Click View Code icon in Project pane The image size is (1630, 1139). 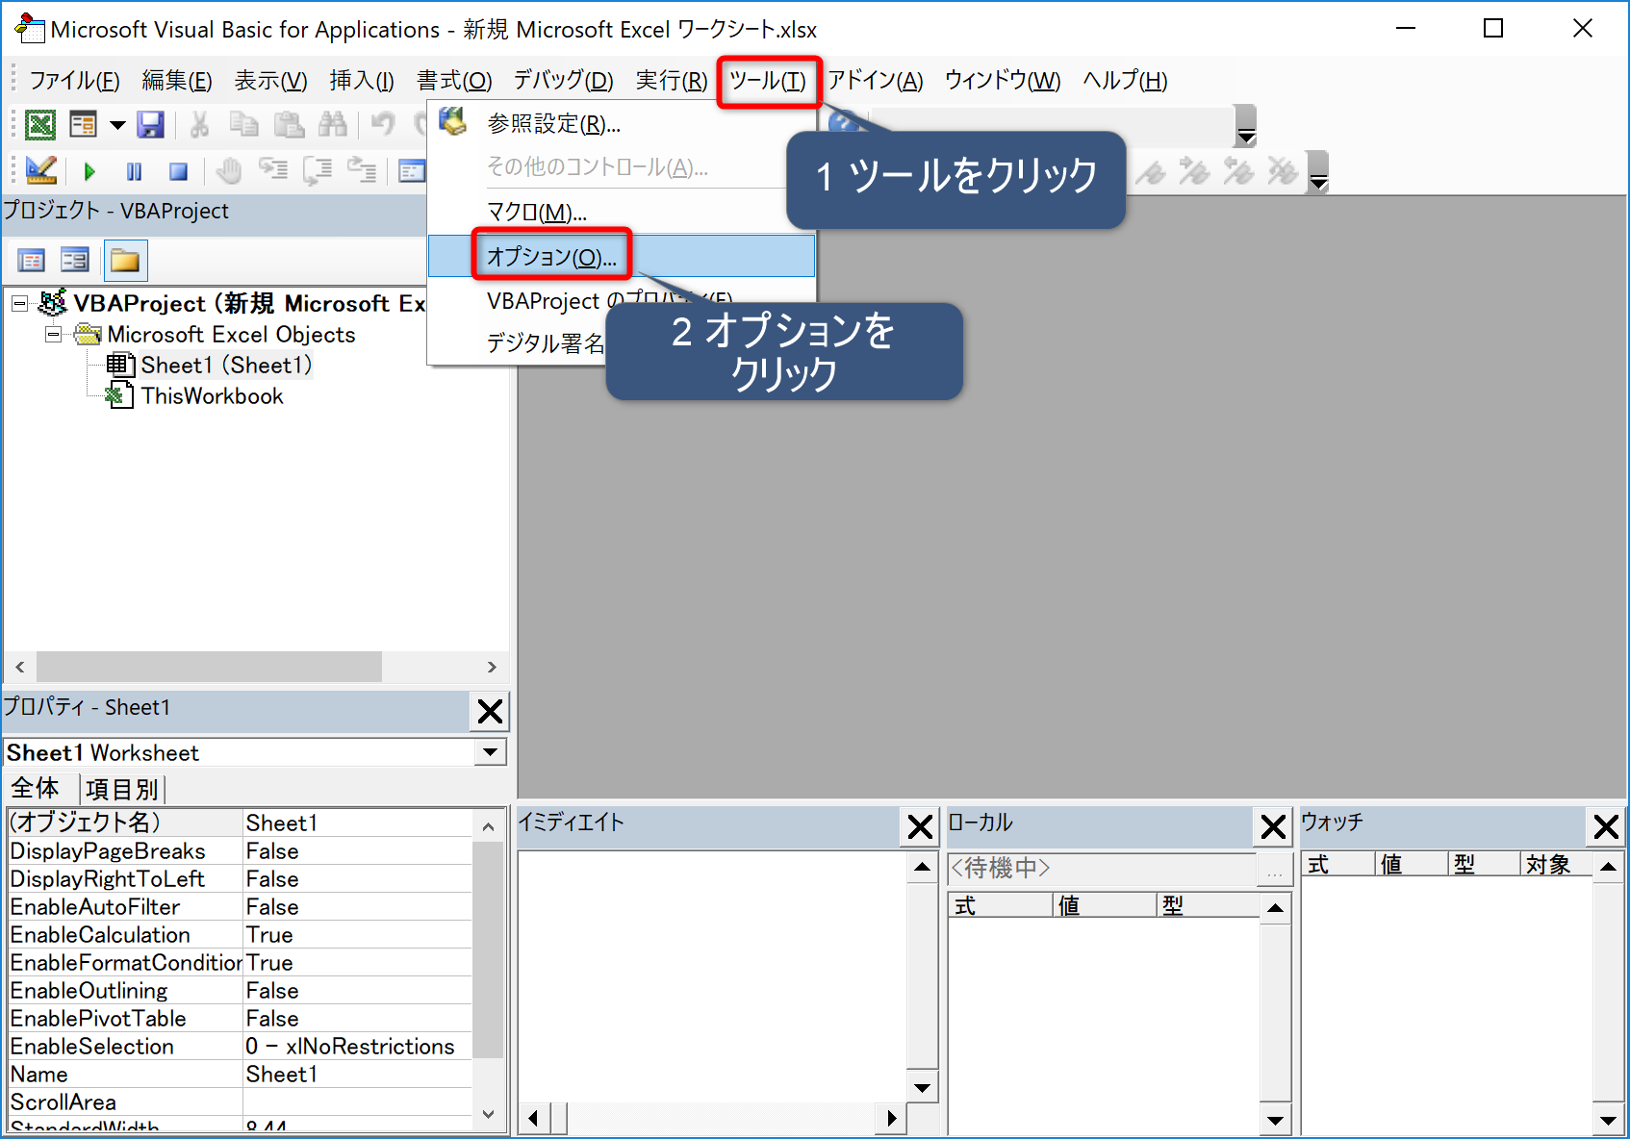click(x=32, y=260)
